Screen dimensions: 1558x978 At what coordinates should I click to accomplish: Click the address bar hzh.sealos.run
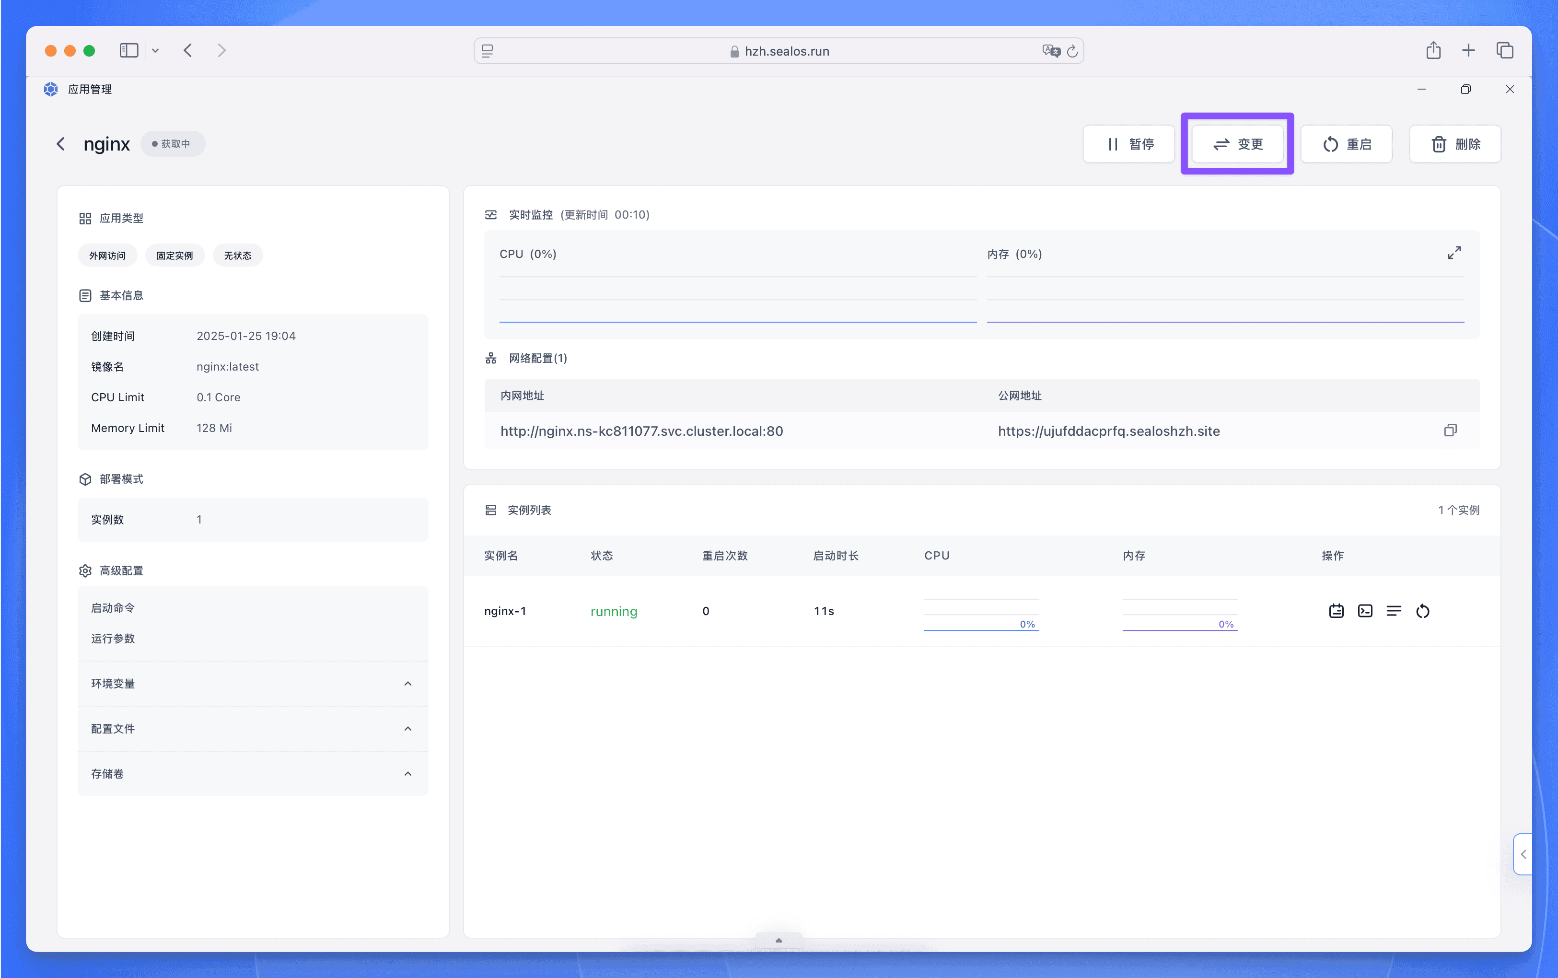point(779,51)
